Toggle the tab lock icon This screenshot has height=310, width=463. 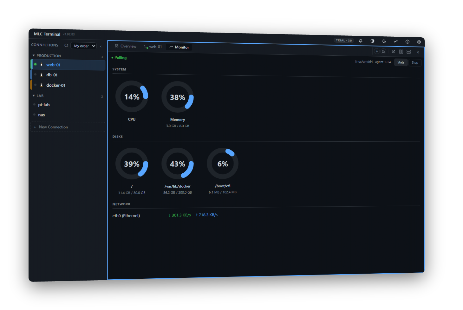[383, 51]
